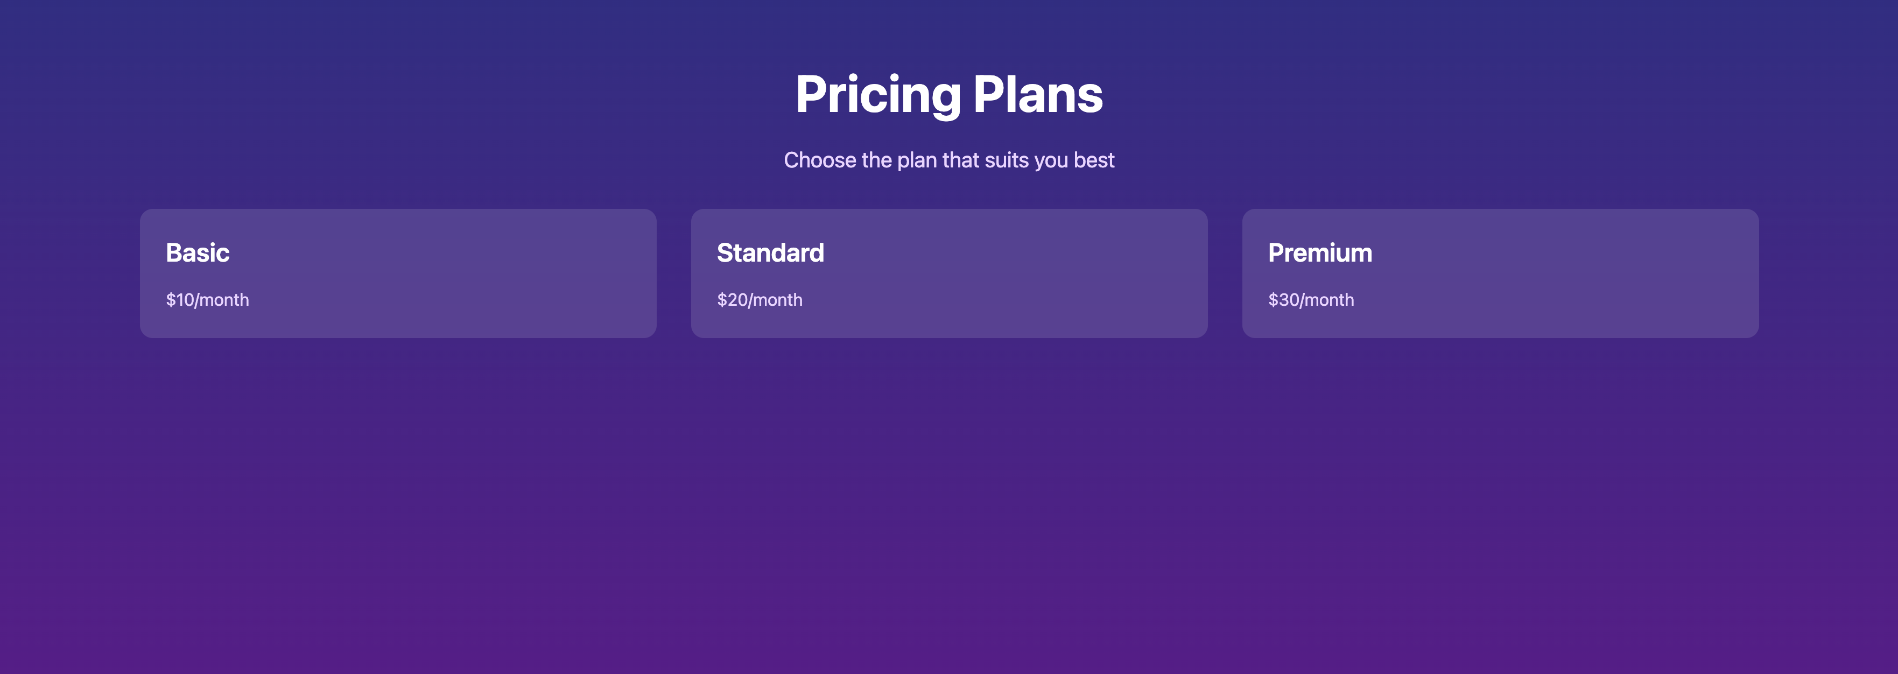Click the word 'Plans' in the heading
Image resolution: width=1898 pixels, height=674 pixels.
tap(1037, 94)
